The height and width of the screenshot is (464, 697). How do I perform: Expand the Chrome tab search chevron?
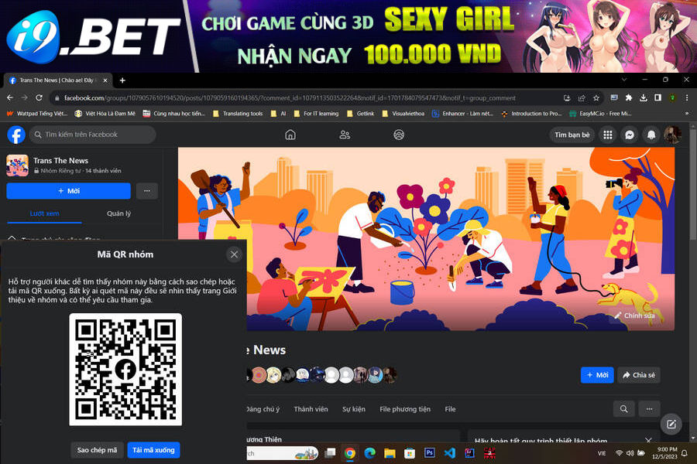point(625,80)
